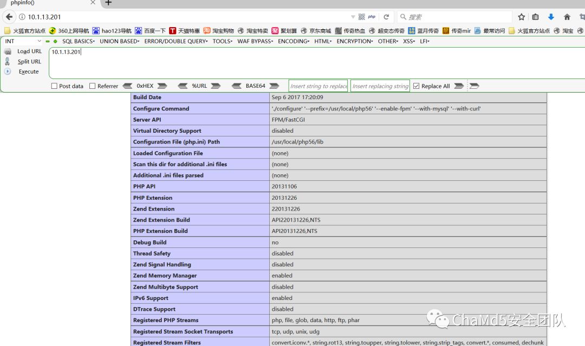Bookmark this page with the star icon
This screenshot has width=585, height=346.
pyautogui.click(x=521, y=17)
